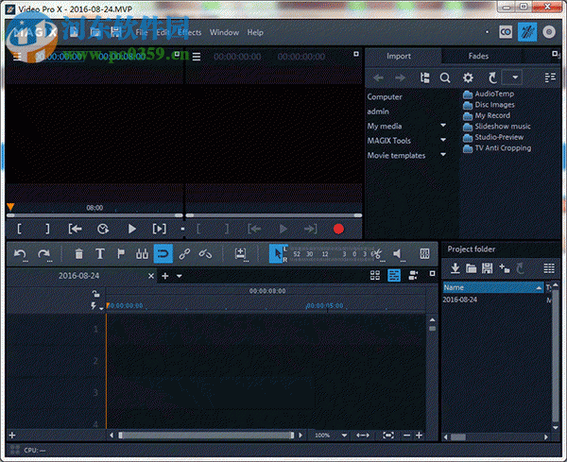The height and width of the screenshot is (462, 567).
Task: Select the Computer location link
Action: (385, 97)
